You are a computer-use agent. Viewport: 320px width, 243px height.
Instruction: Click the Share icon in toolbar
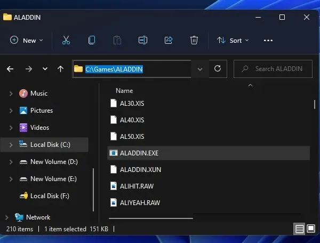(x=169, y=40)
